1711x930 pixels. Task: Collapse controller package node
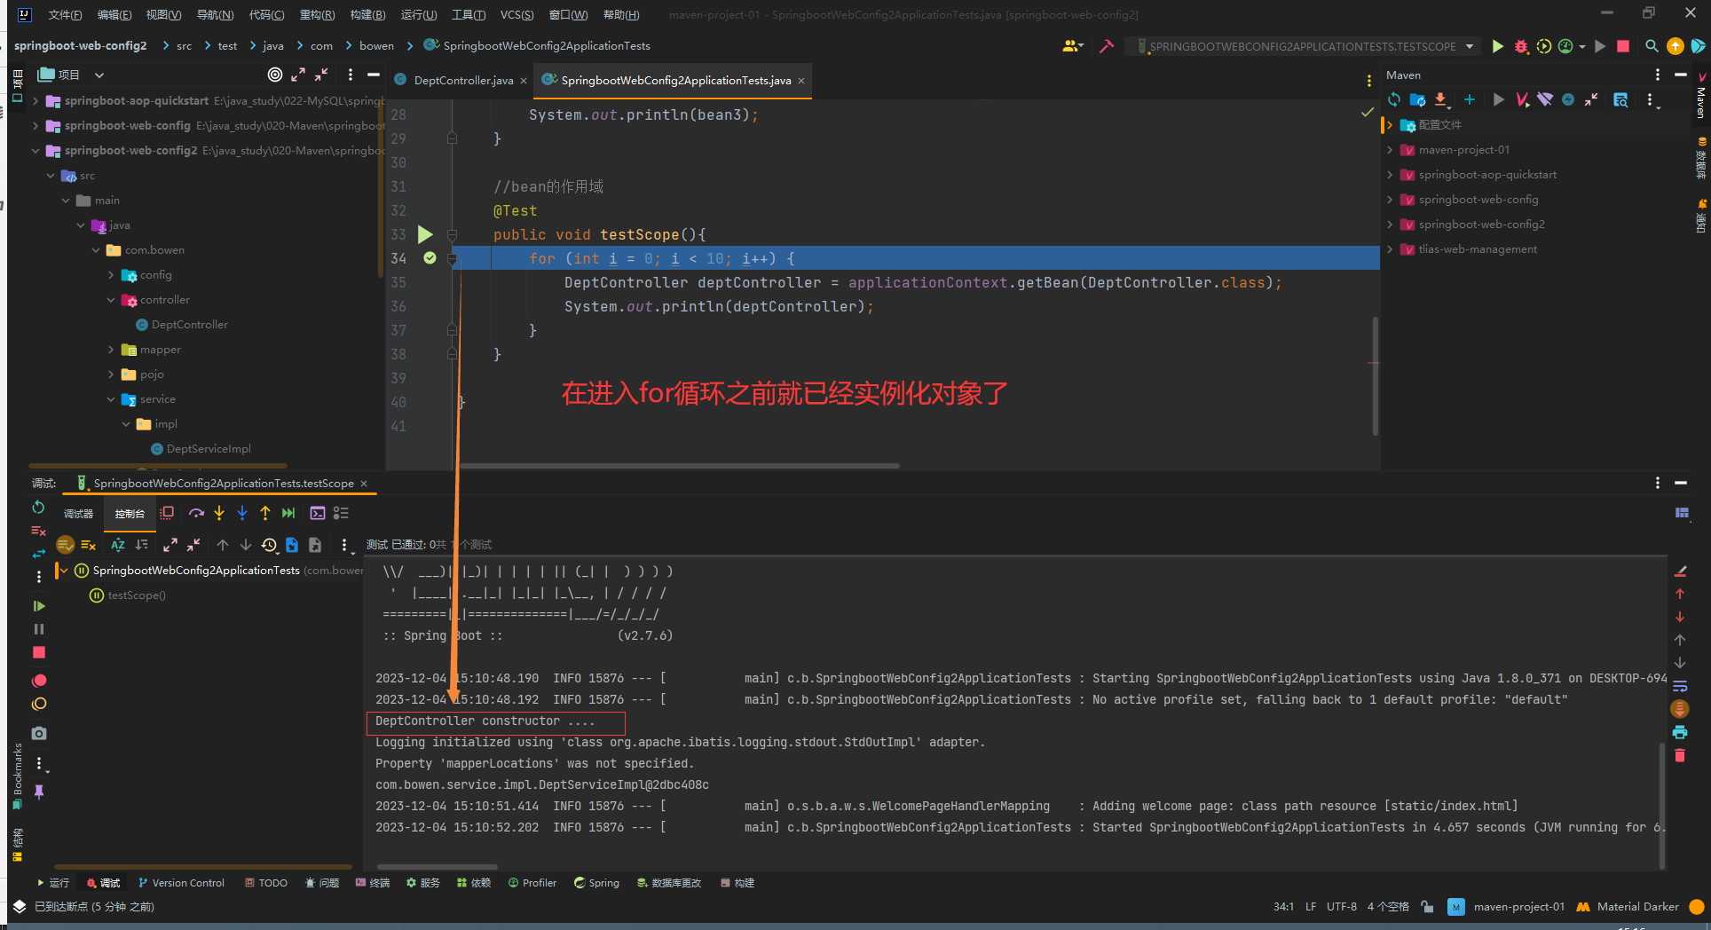tap(111, 300)
